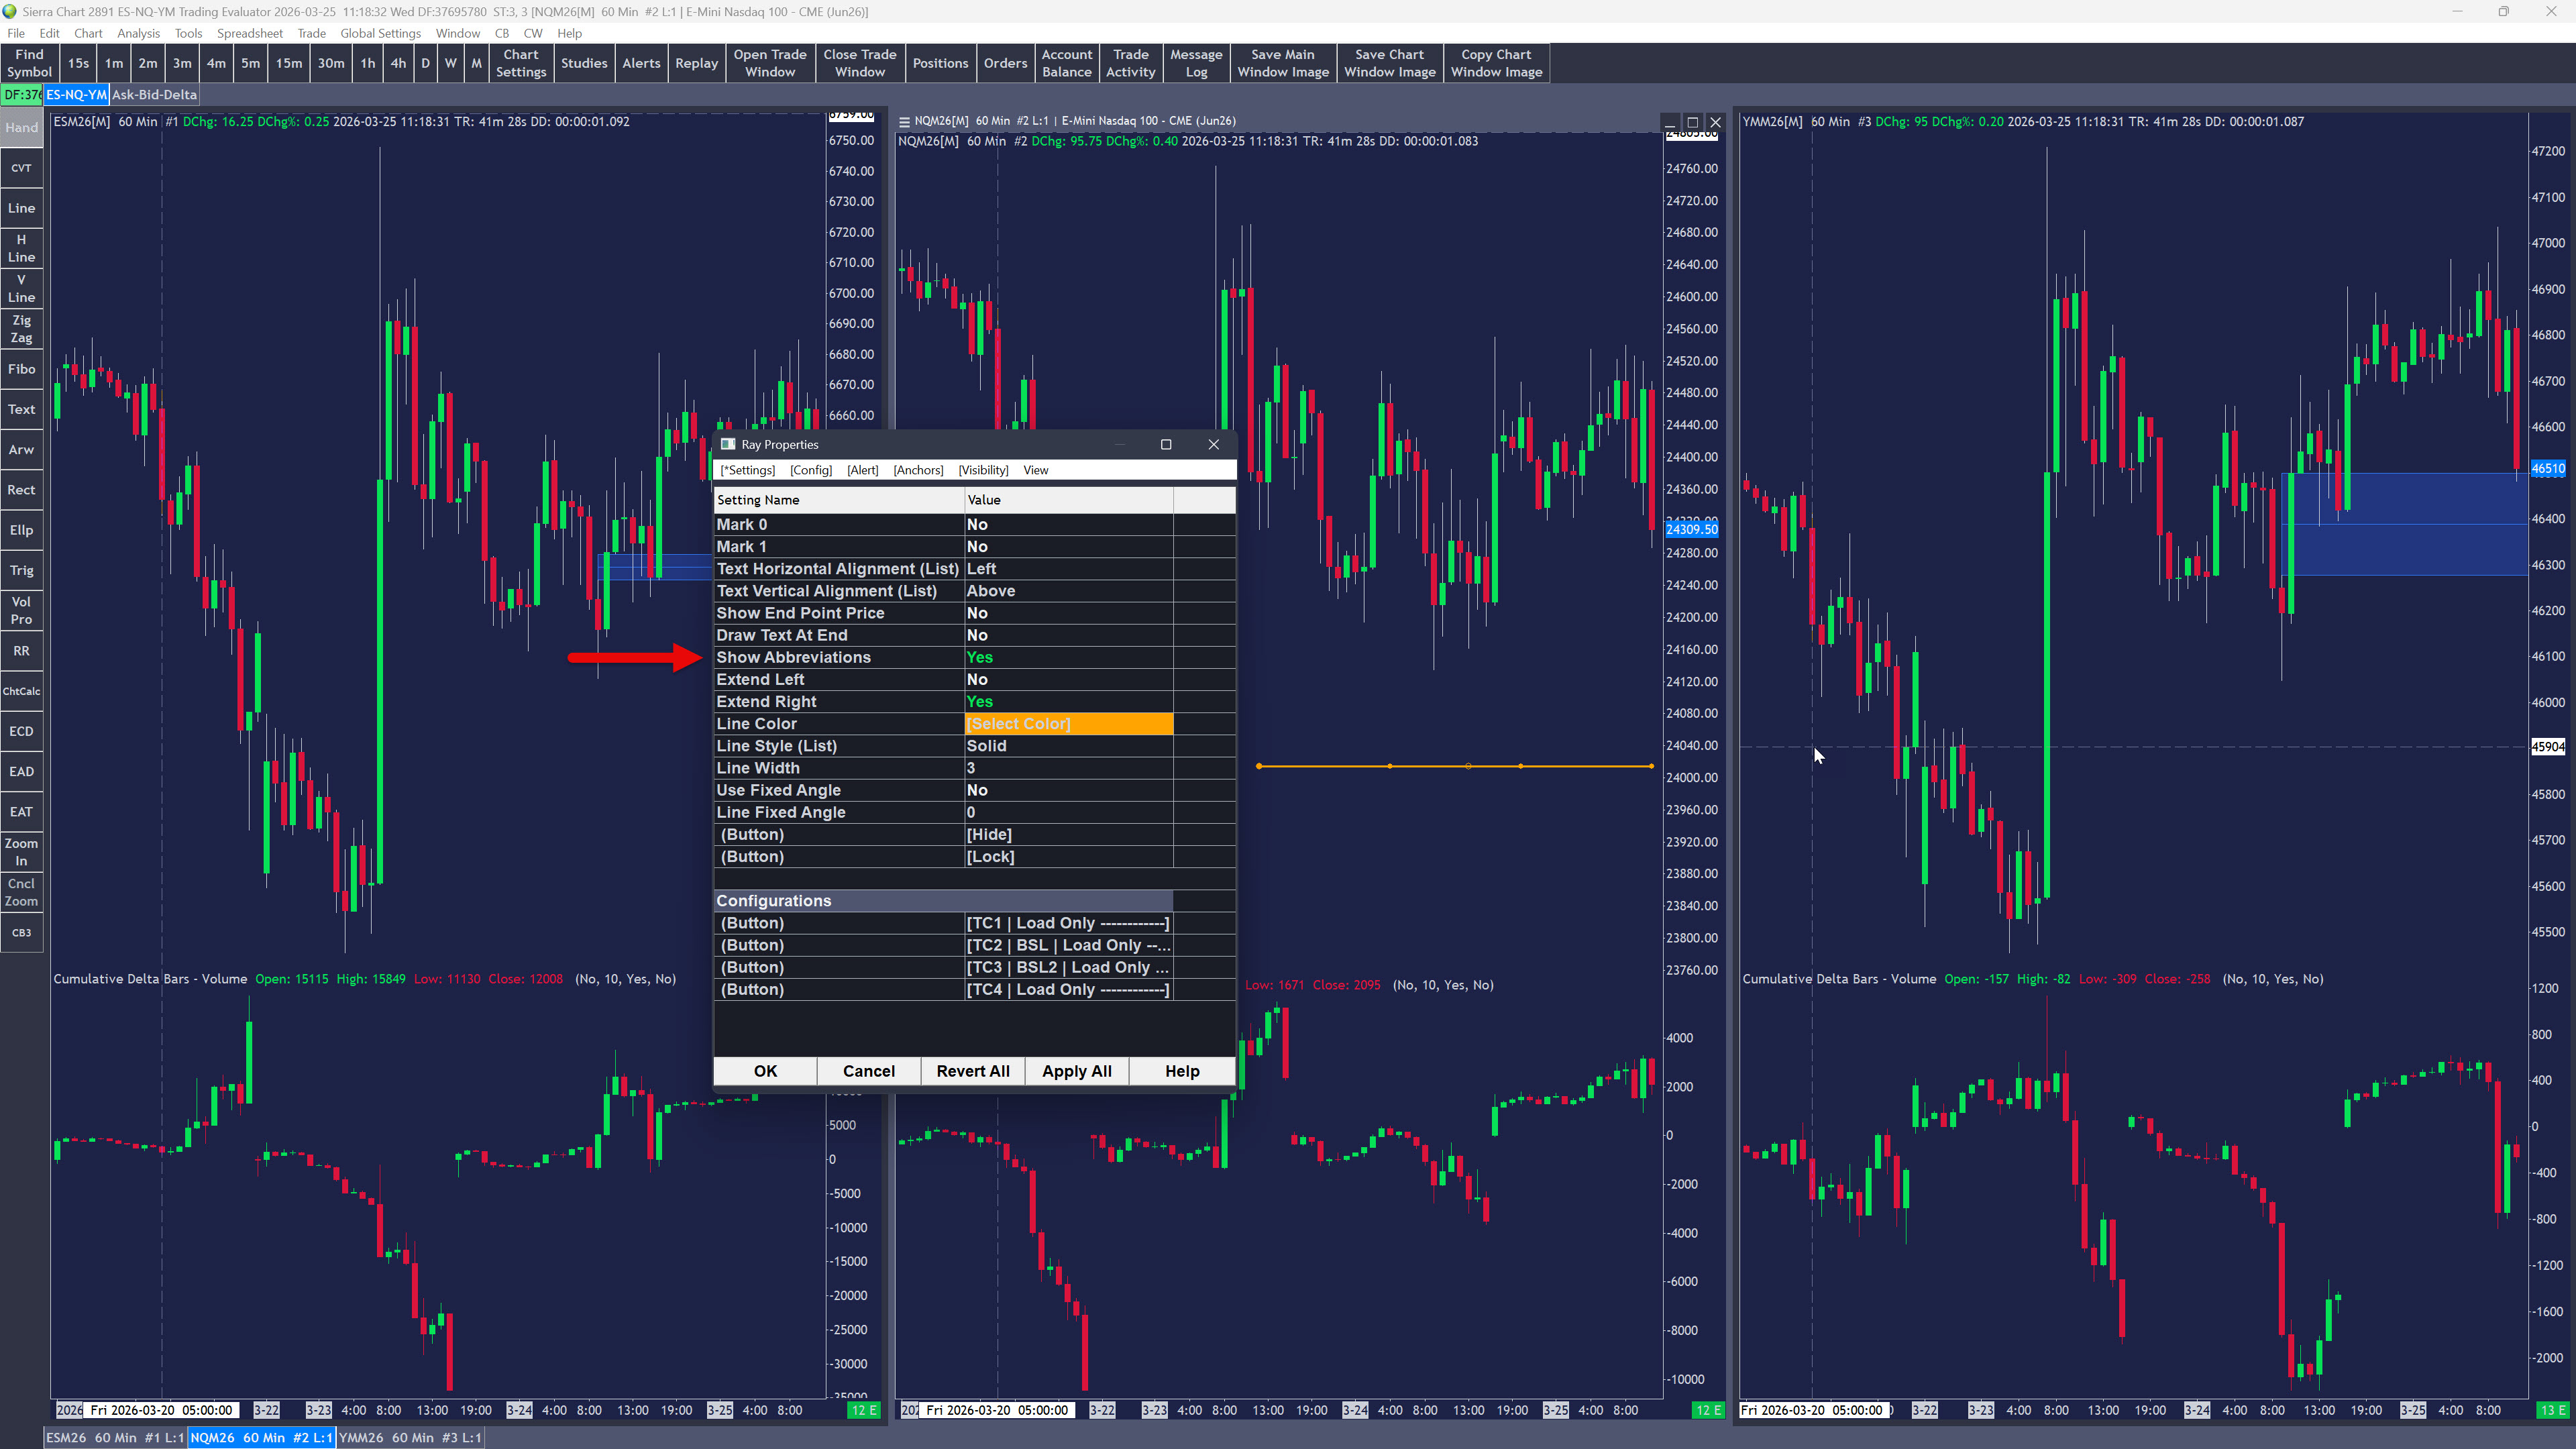Edit the Line Width value field
2576x1449 pixels.
tap(1067, 768)
